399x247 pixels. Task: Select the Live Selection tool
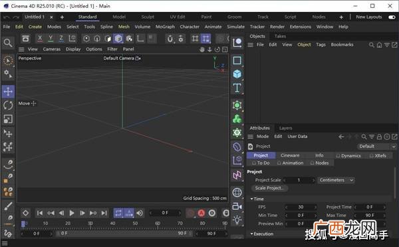coord(8,60)
